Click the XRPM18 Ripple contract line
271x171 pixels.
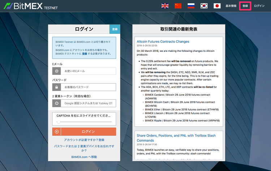pos(182,121)
